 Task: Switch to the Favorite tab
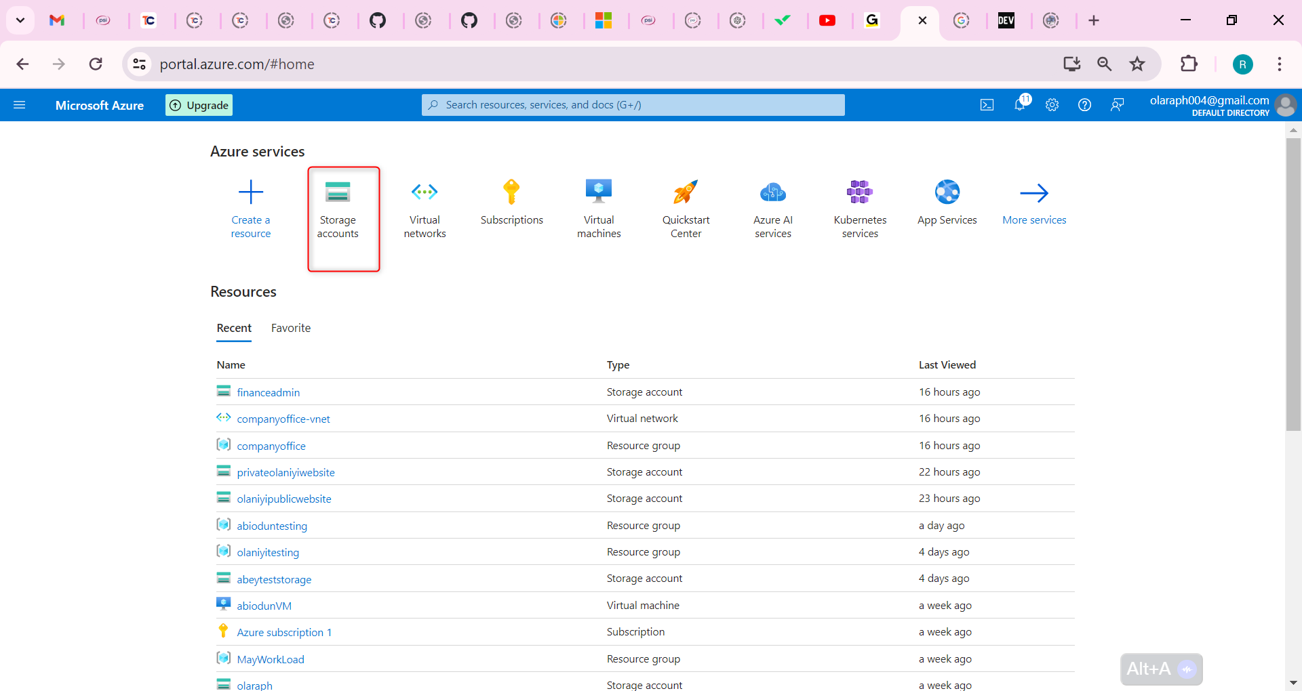coord(290,328)
